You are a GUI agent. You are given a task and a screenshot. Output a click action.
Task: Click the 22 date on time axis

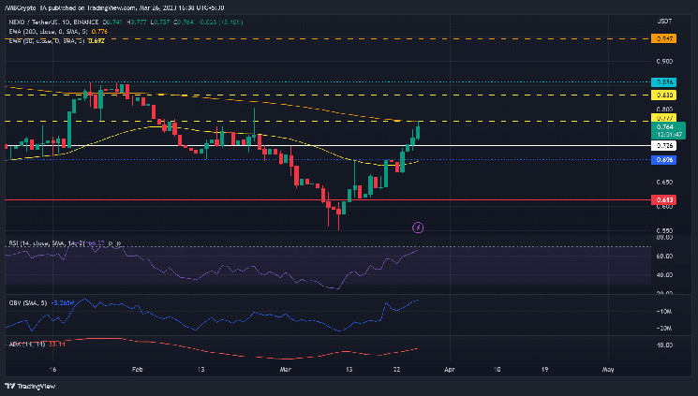[397, 369]
